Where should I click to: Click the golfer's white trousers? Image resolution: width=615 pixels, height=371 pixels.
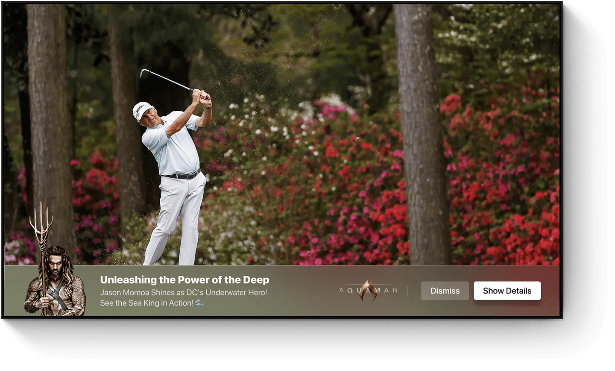[175, 218]
